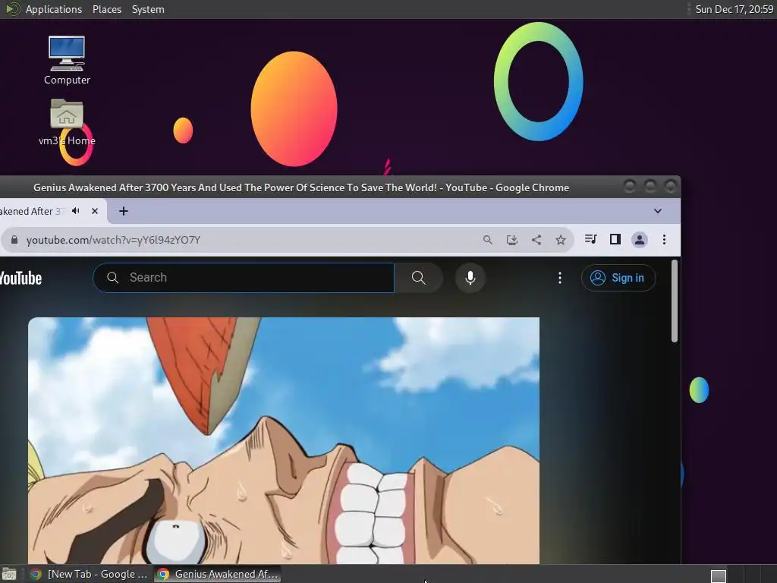Click workspace switcher in bottom panel

[x=719, y=575]
